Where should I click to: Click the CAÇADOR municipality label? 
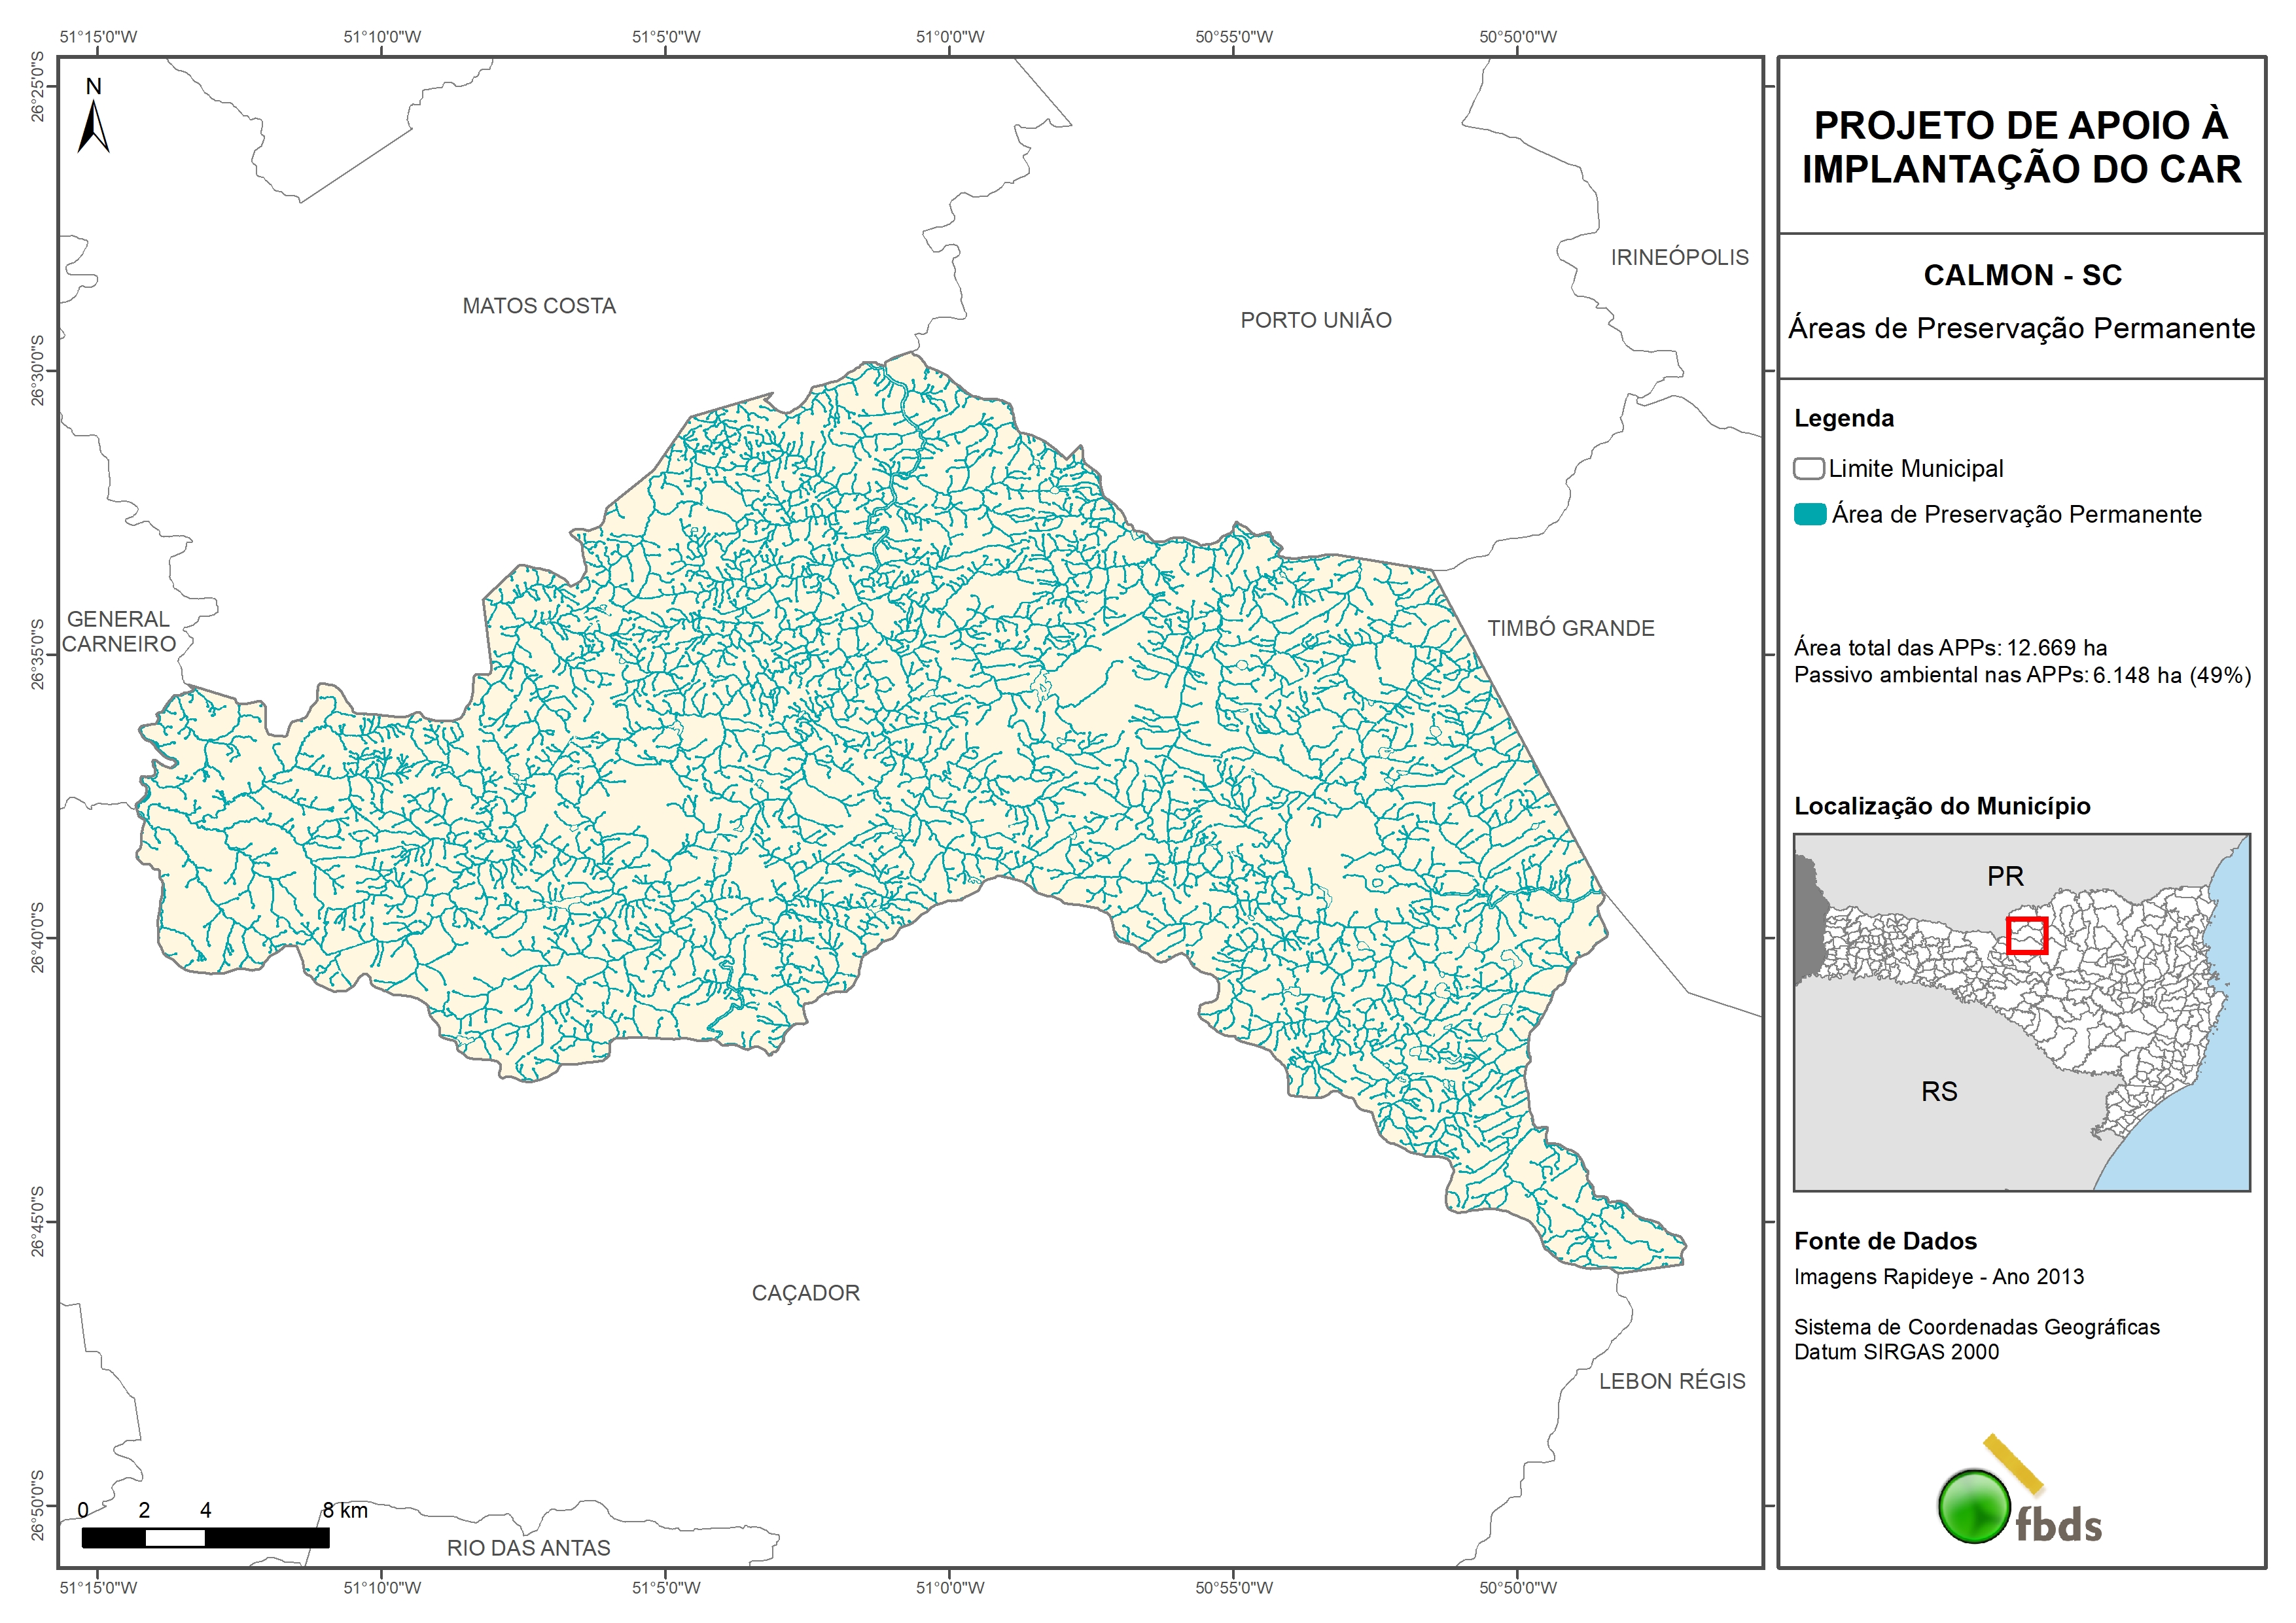coord(806,1293)
